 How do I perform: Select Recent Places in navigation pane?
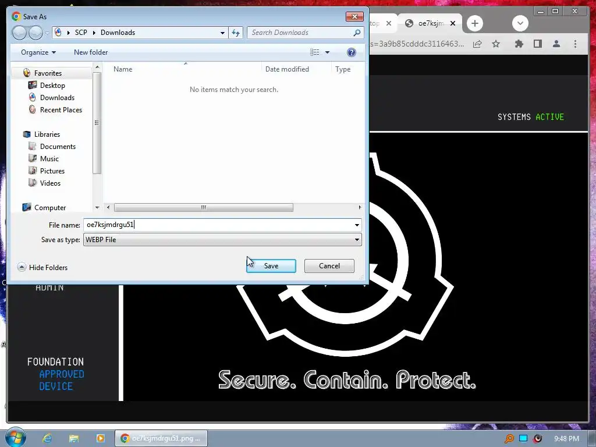click(x=61, y=110)
